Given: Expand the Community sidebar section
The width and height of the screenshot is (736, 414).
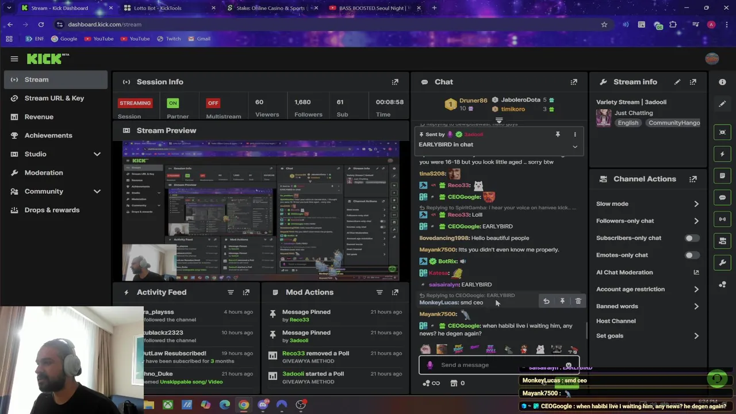Looking at the screenshot, I should (97, 191).
